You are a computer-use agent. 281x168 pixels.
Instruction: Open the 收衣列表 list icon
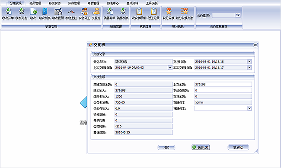click(21, 13)
